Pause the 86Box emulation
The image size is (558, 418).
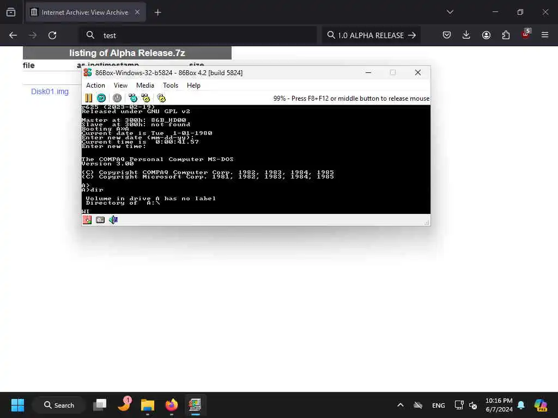[89, 98]
